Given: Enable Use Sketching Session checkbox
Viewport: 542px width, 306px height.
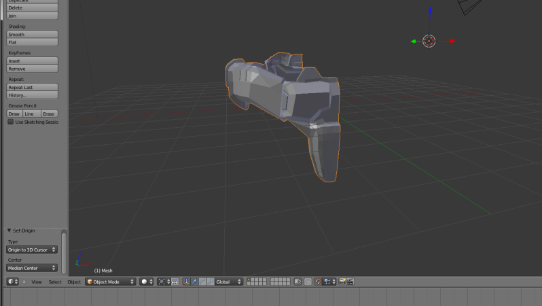Looking at the screenshot, I should (11, 122).
